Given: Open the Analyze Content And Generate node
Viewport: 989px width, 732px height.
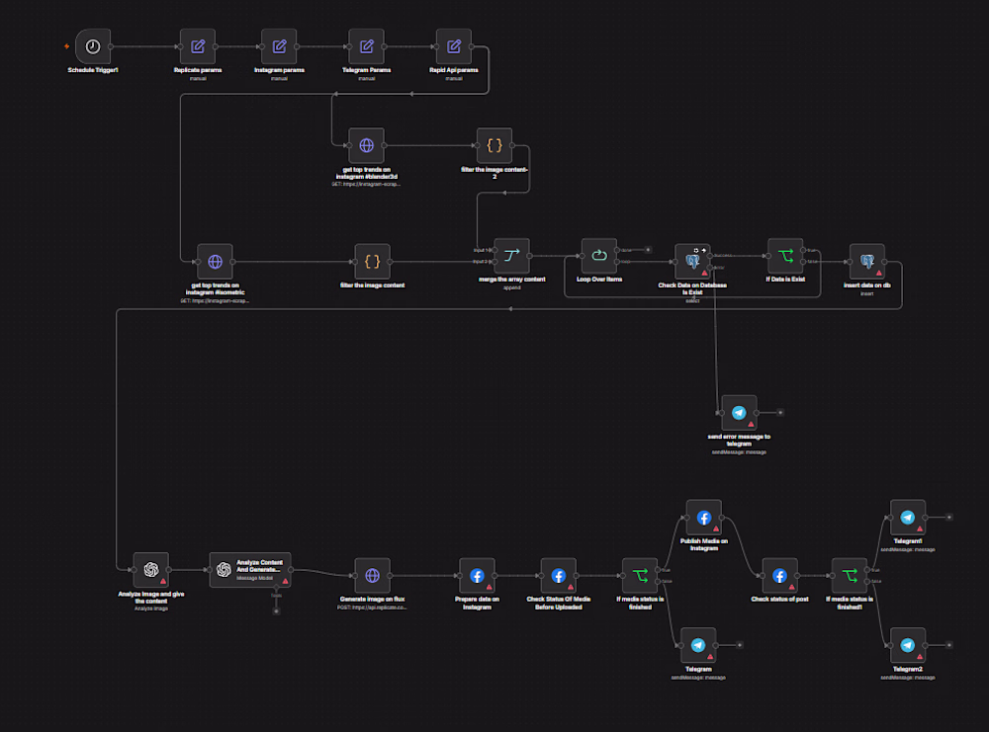Looking at the screenshot, I should (x=250, y=569).
